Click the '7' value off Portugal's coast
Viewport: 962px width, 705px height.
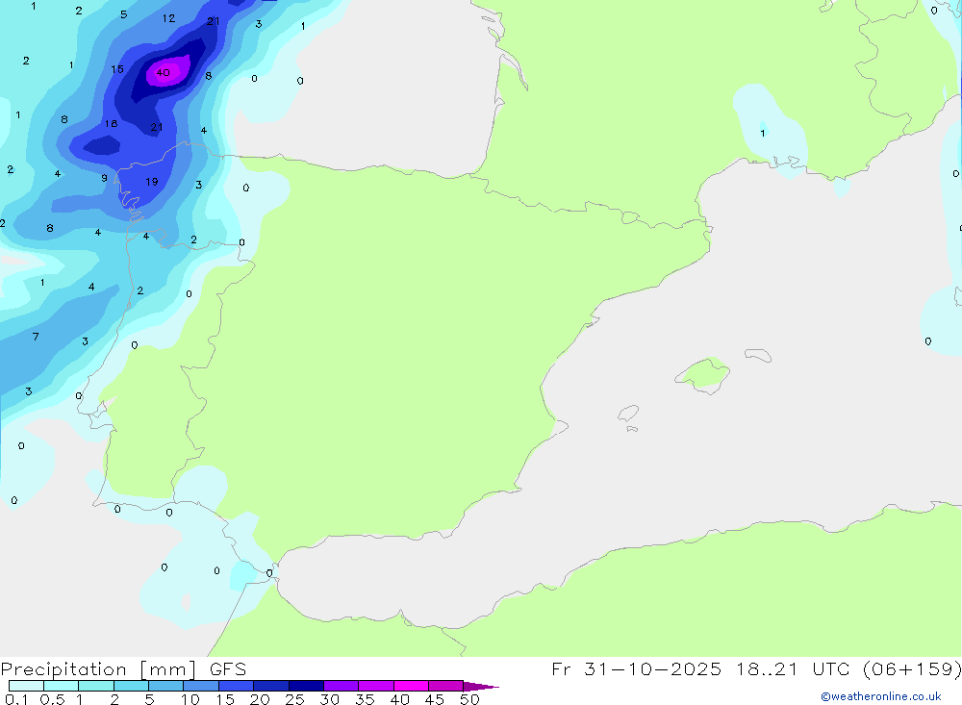36,337
